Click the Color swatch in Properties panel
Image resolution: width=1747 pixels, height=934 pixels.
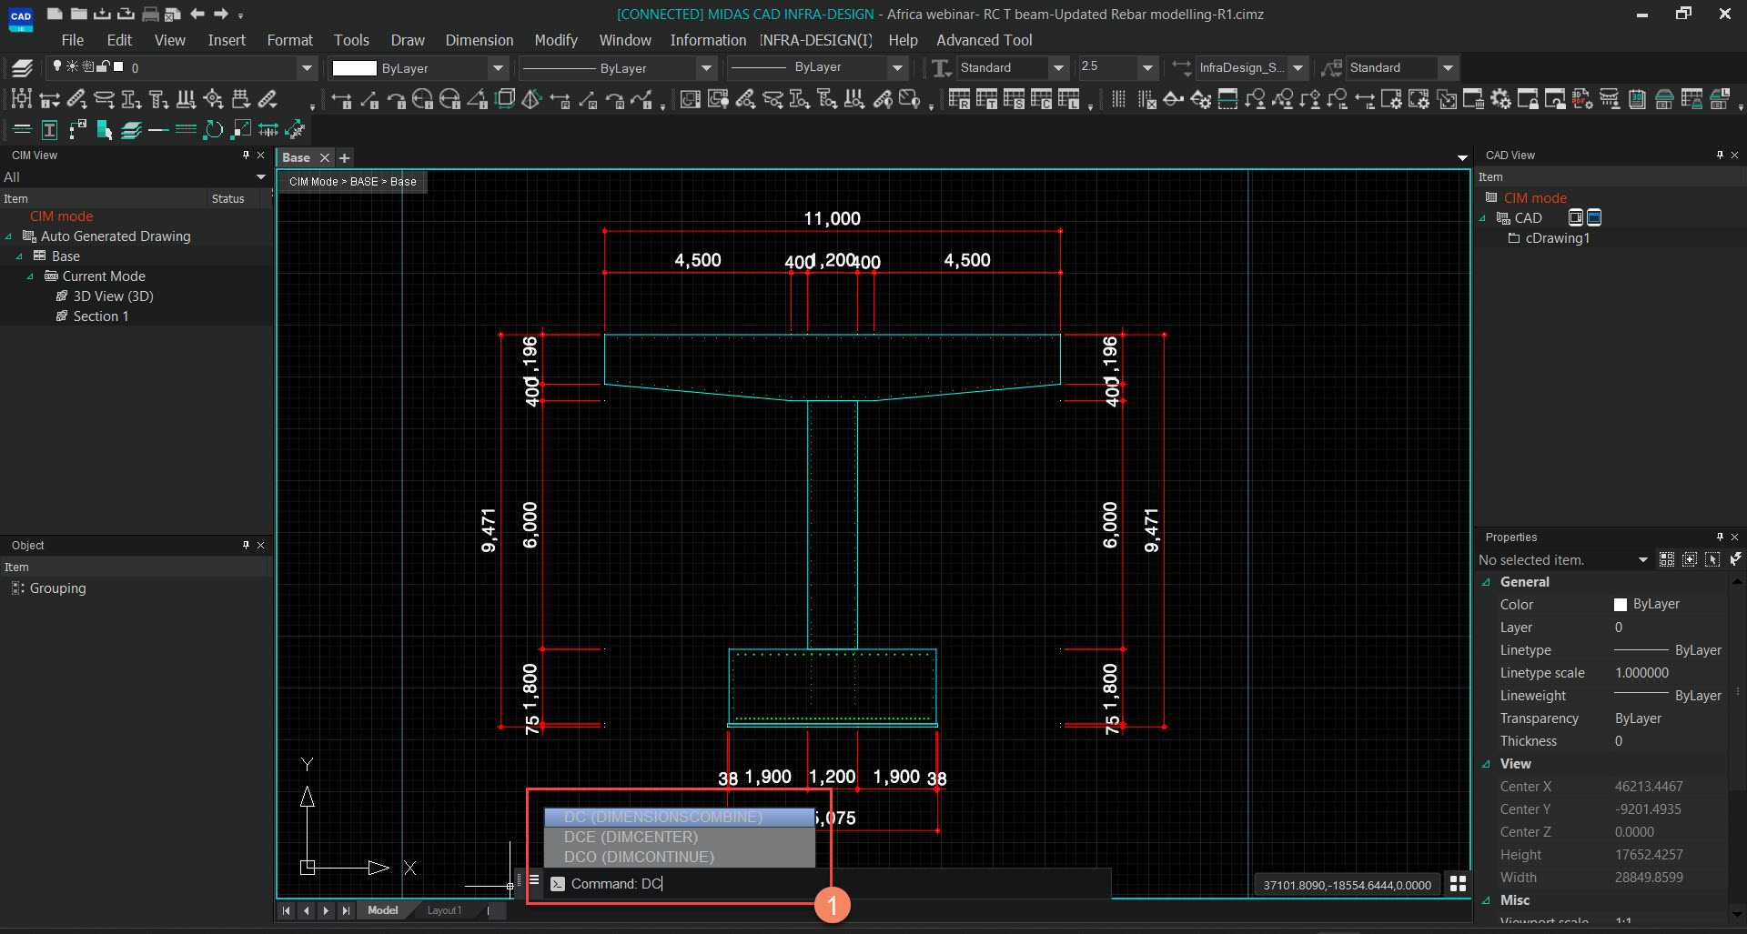tap(1621, 605)
